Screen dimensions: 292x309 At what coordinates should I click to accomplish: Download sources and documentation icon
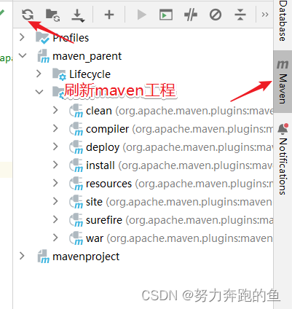[x=78, y=15]
